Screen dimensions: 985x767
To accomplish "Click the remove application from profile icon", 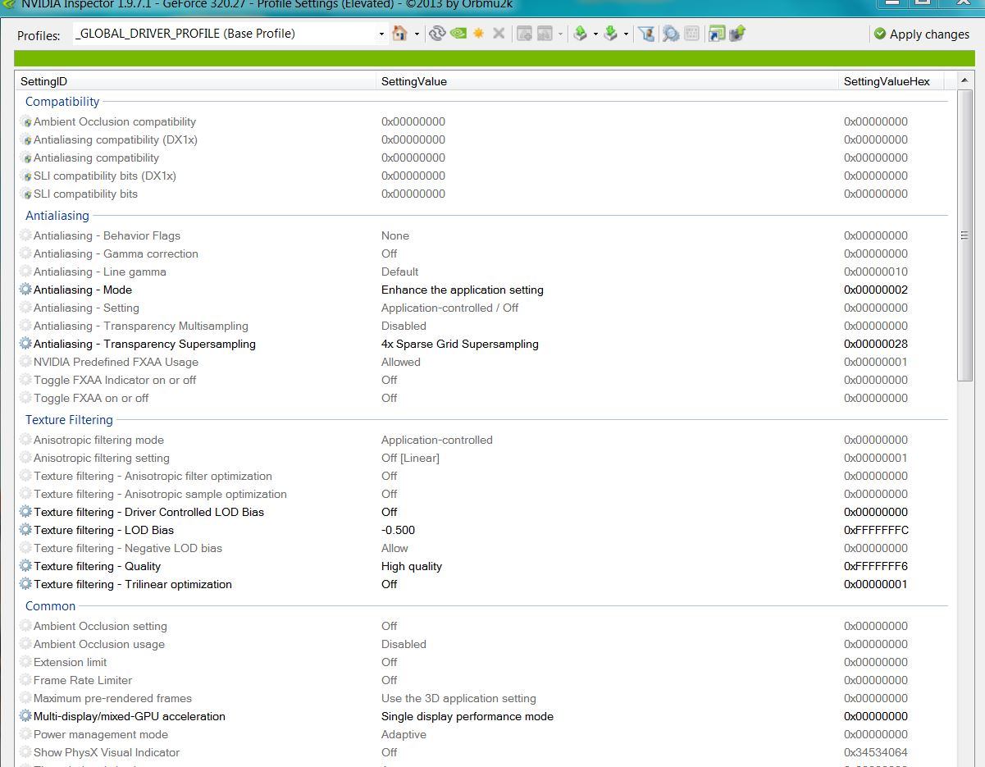I will [545, 34].
